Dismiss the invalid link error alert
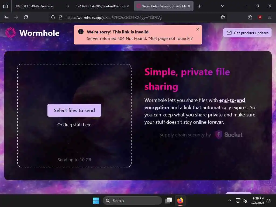This screenshot has height=207, width=276. tap(198, 29)
